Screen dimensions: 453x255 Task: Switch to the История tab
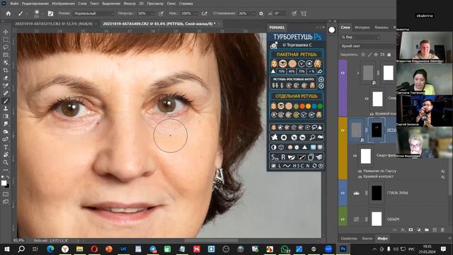pos(362,27)
